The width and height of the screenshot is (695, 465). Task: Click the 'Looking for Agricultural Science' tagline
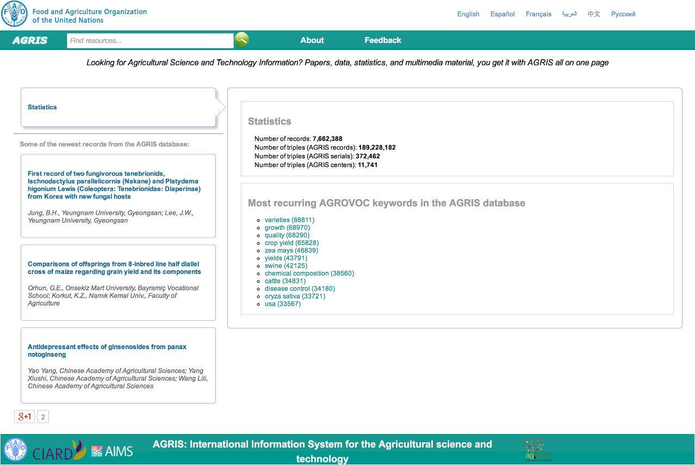point(347,63)
